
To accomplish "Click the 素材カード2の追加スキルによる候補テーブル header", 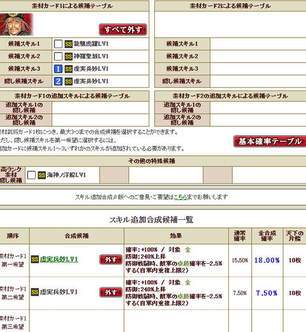I will click(x=230, y=96).
